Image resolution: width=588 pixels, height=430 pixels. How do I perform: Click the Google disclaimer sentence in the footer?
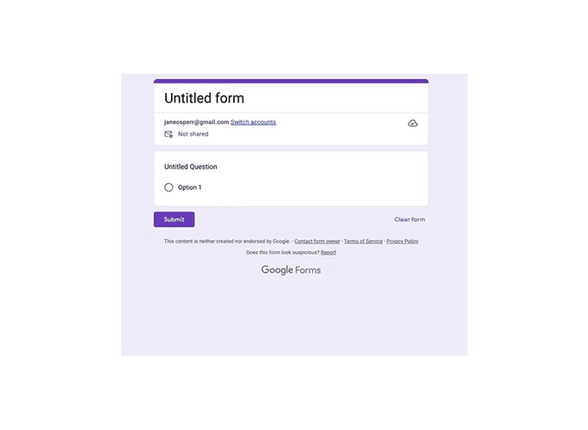227,242
